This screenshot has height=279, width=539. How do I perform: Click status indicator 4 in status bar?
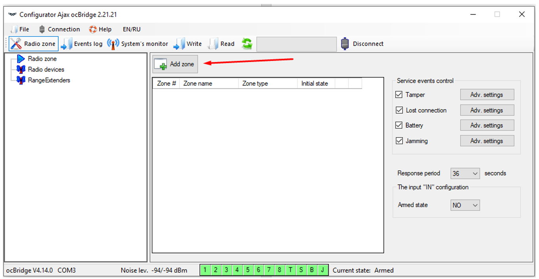tap(237, 270)
